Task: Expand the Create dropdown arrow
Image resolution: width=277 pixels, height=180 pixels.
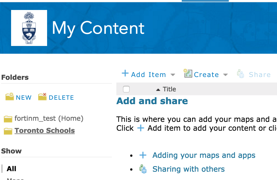Action: (225, 75)
